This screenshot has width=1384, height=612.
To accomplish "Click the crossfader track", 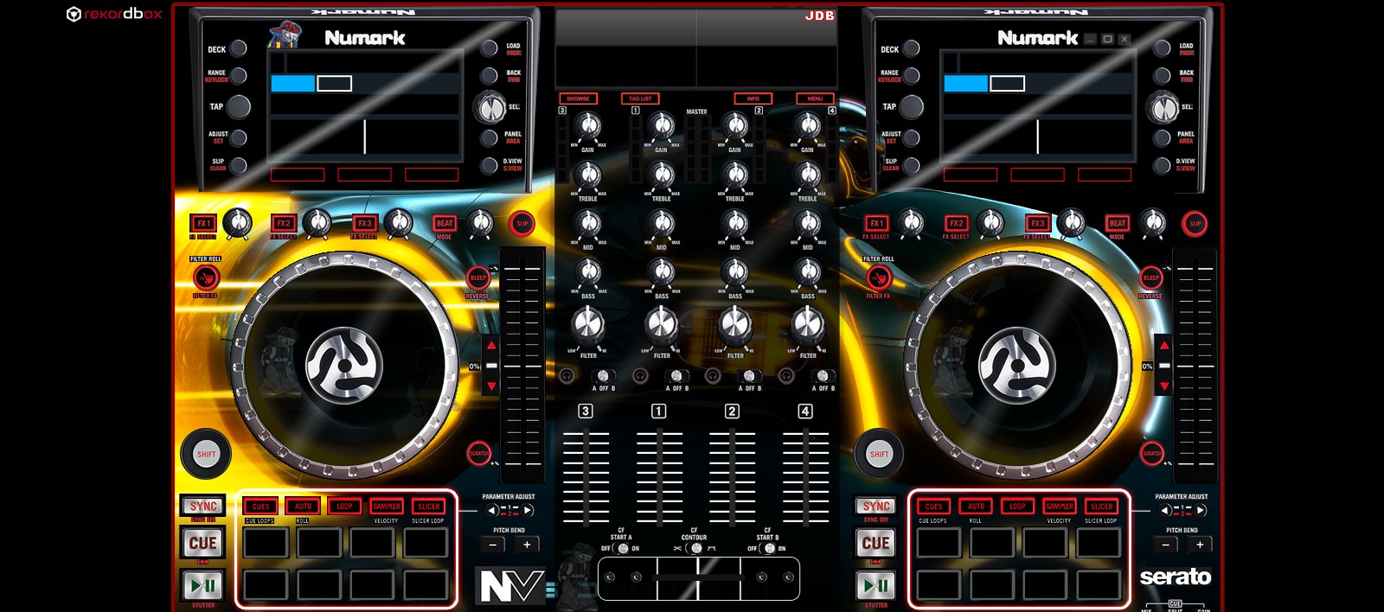I will tap(698, 577).
